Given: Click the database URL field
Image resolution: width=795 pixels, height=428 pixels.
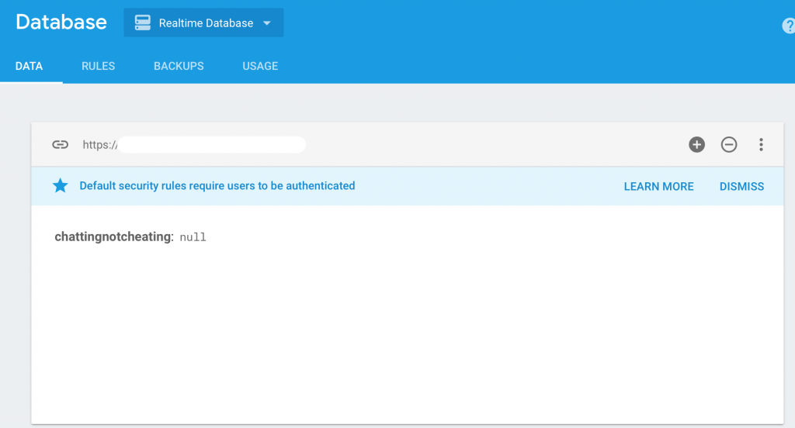Looking at the screenshot, I should click(x=193, y=145).
